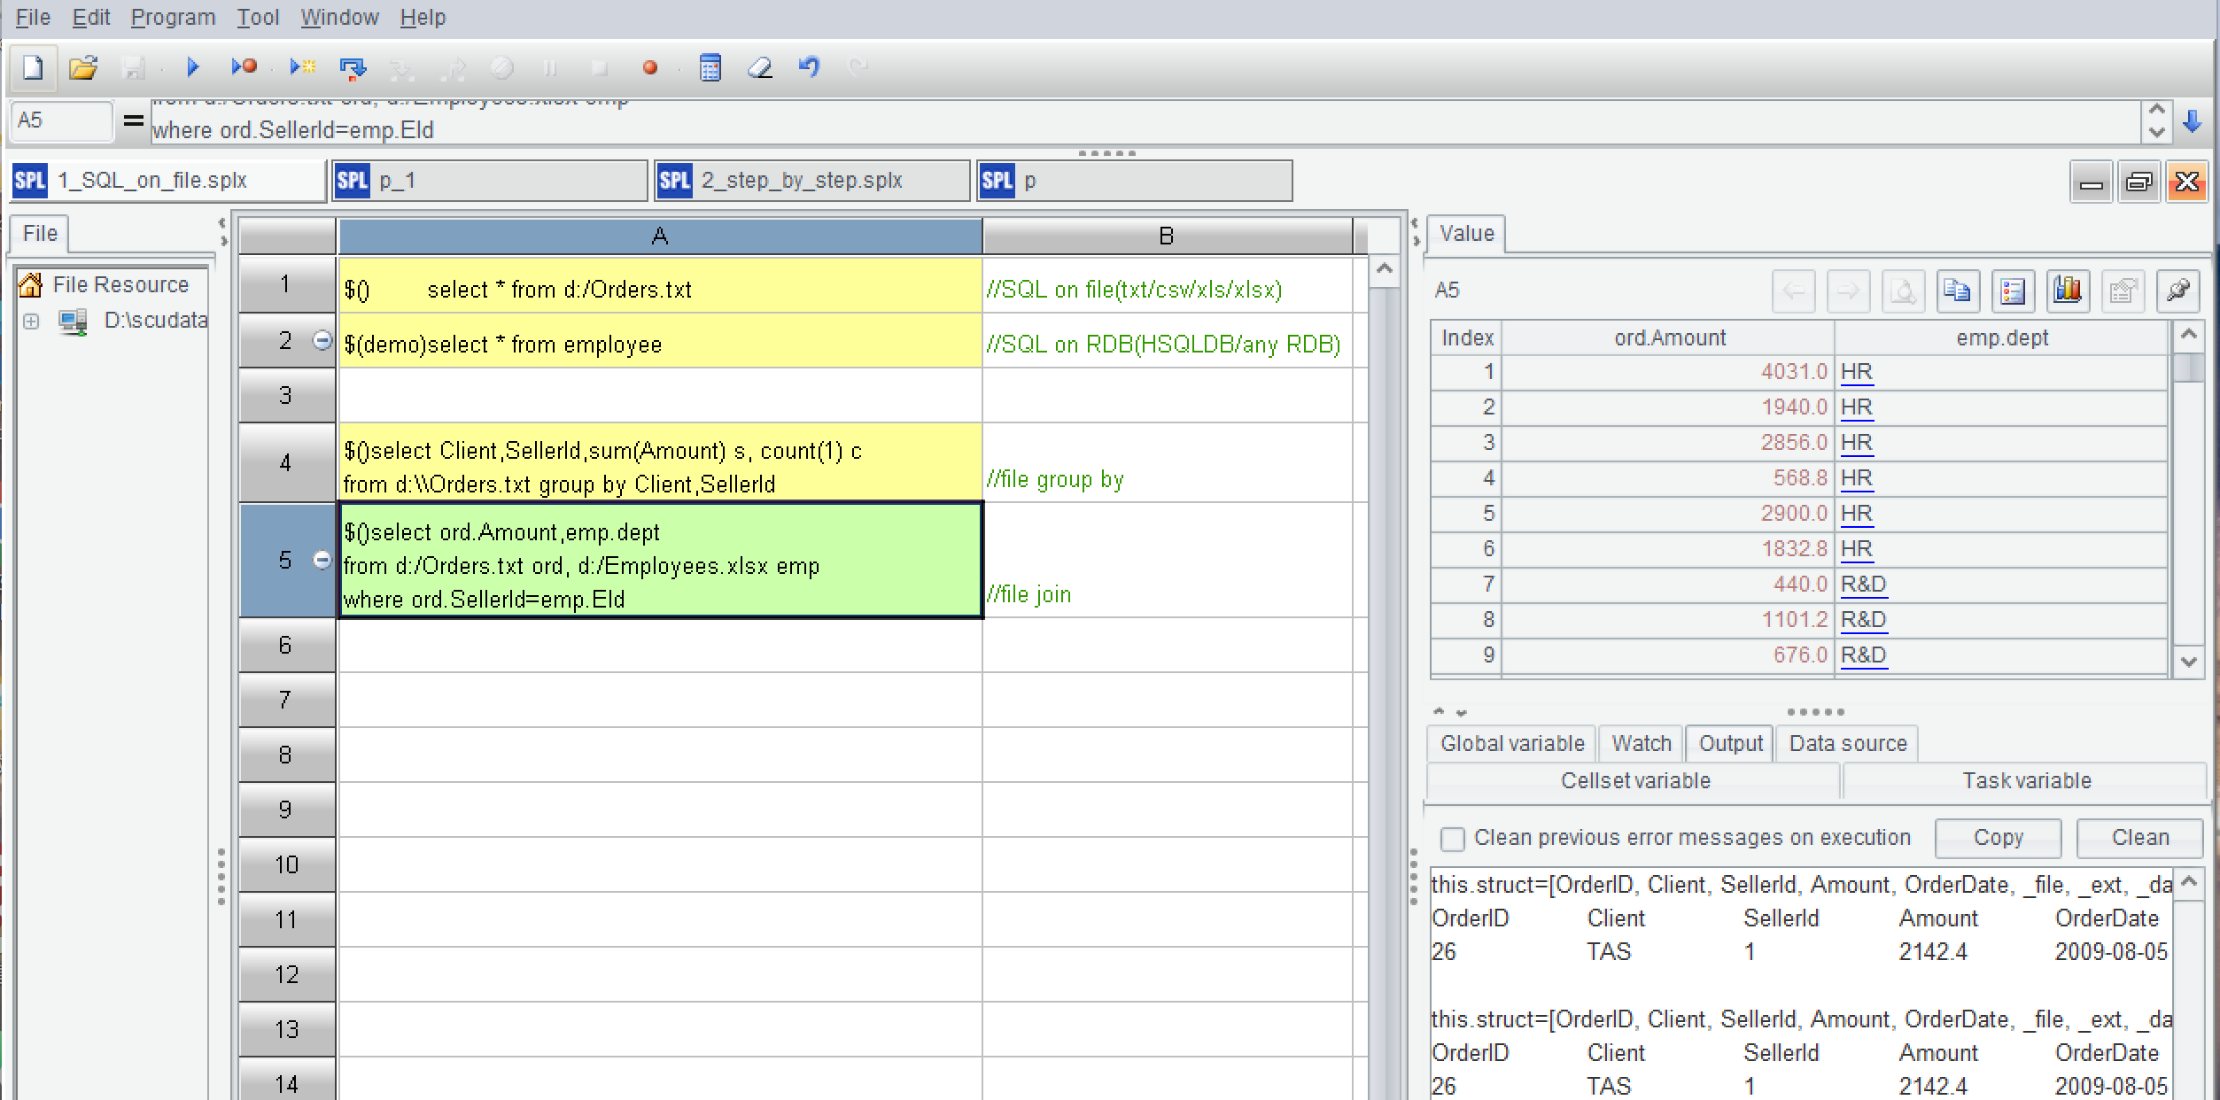Click the undo arrow icon

(809, 67)
